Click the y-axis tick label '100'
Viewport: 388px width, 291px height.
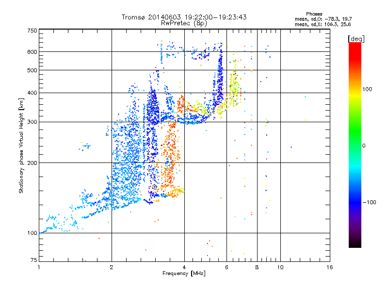32,233
